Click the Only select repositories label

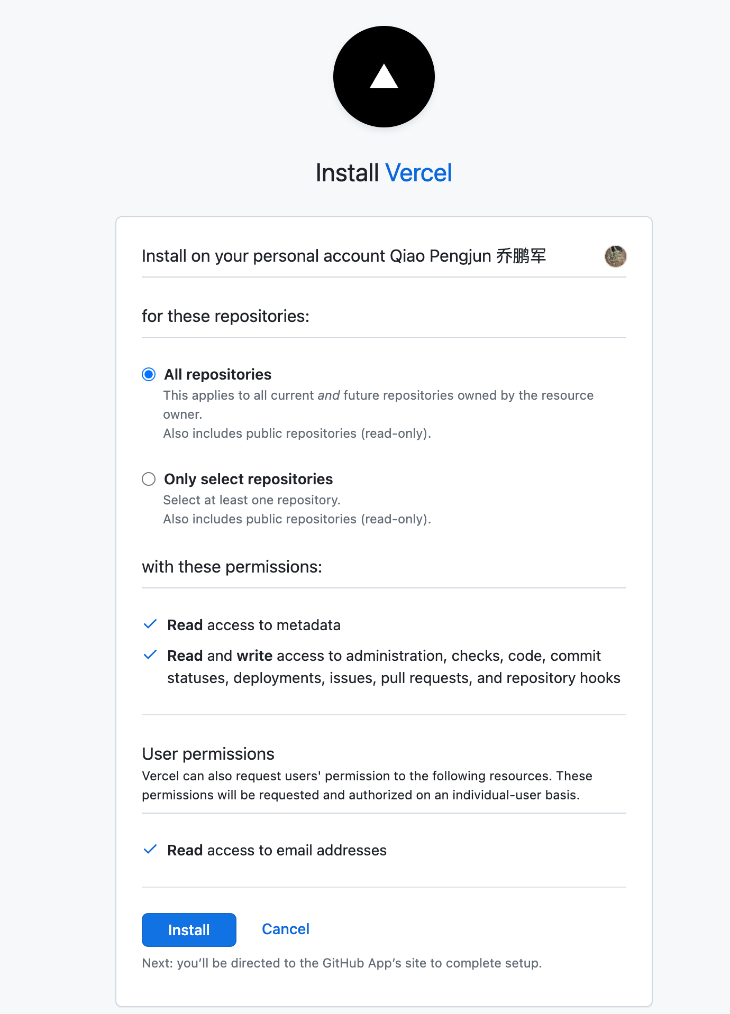tap(248, 479)
